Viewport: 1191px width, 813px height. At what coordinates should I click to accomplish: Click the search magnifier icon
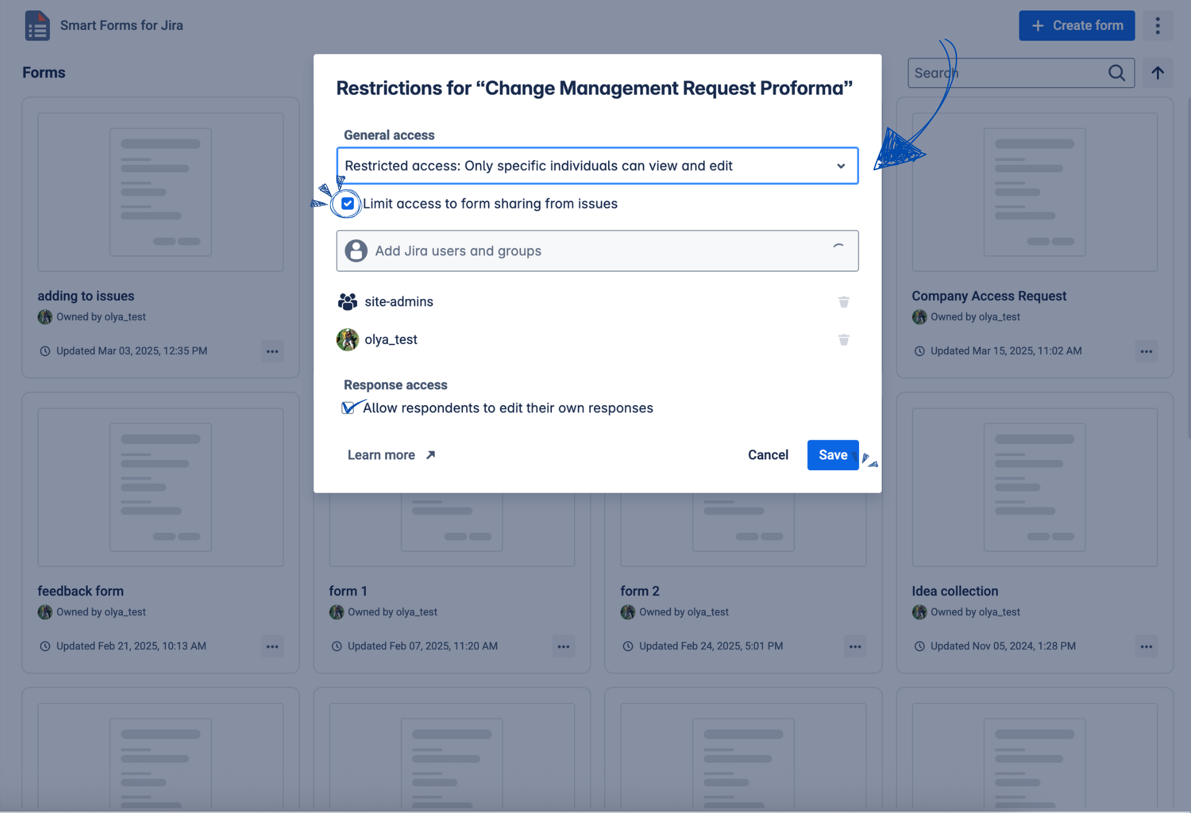click(x=1116, y=73)
